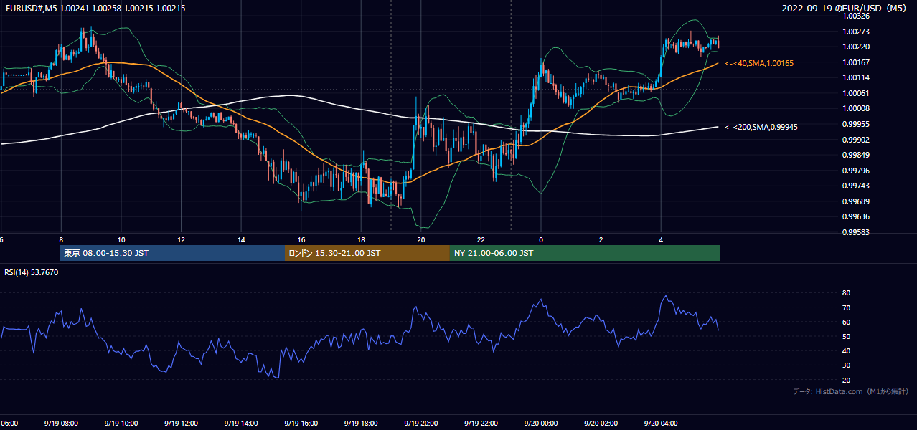
Task: Click price axis value 0.99689
Action: (x=855, y=201)
